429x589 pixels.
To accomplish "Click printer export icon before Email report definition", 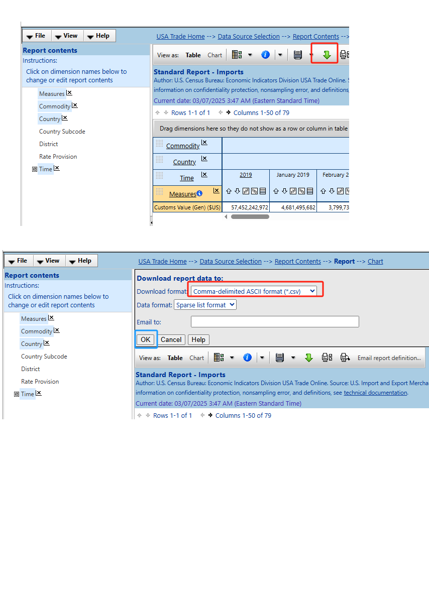I will coord(345,358).
